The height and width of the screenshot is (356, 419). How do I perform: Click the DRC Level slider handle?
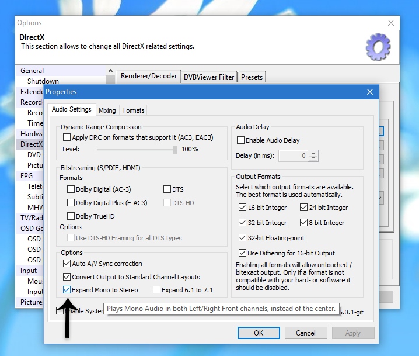coord(175,150)
